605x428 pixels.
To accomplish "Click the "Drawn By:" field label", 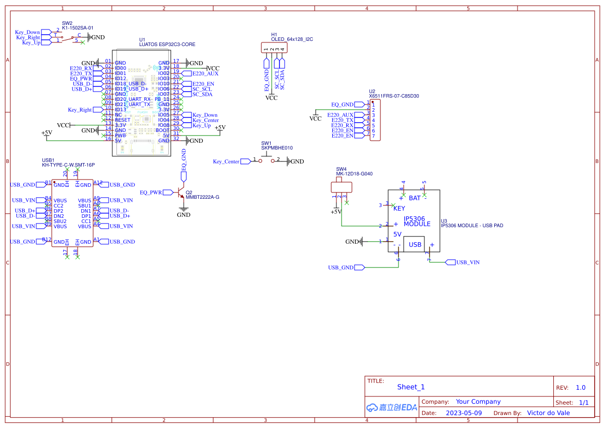I will point(507,413).
